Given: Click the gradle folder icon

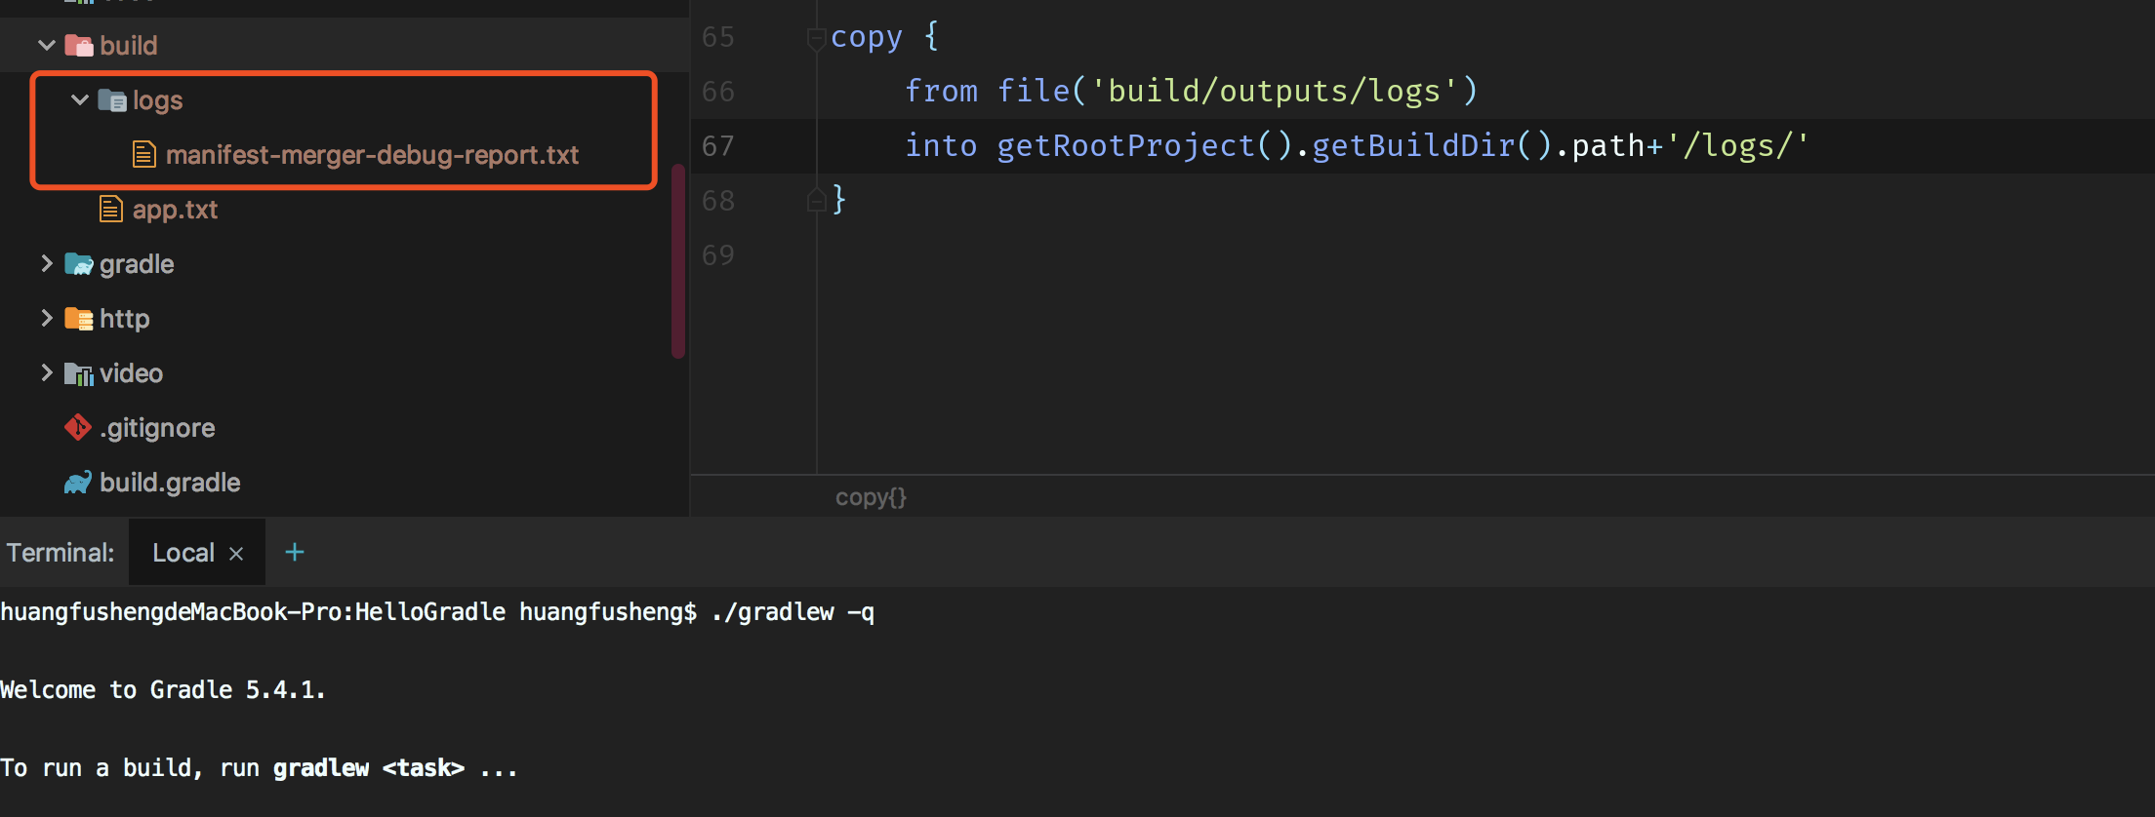Looking at the screenshot, I should (79, 263).
